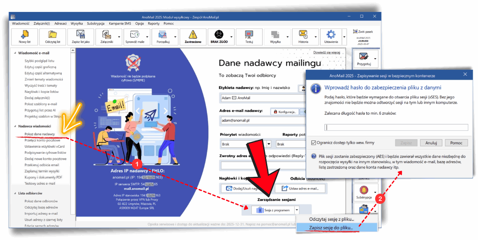Select Importuj adresy e-mail in sidebar
Viewport: 478px width, 240px height.
41,213
